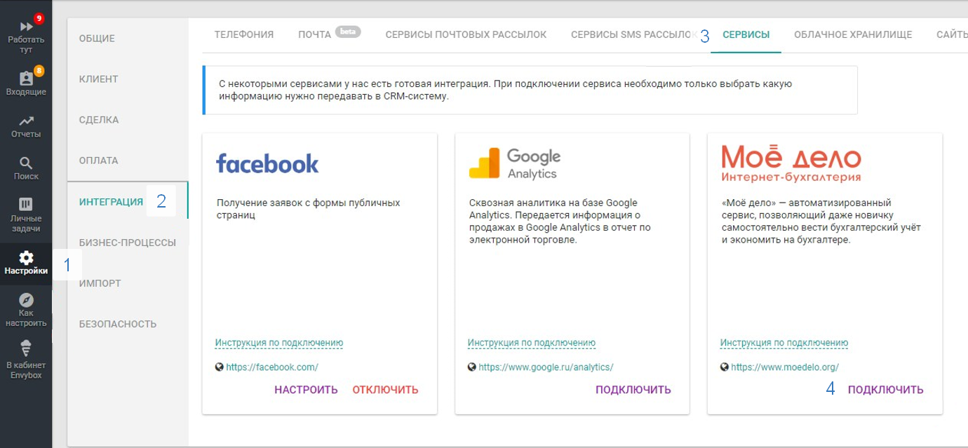968x448 pixels.
Task: Click the globe icon beside facebook.com link
Action: [220, 367]
